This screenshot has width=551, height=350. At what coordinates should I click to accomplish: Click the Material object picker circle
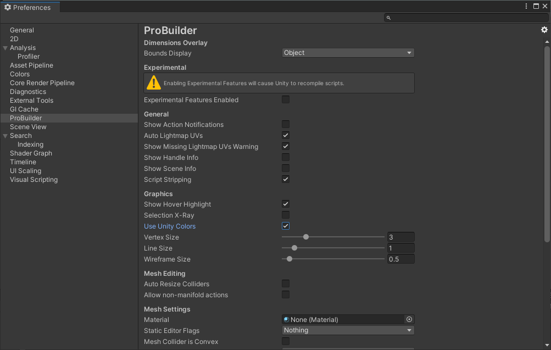click(409, 319)
